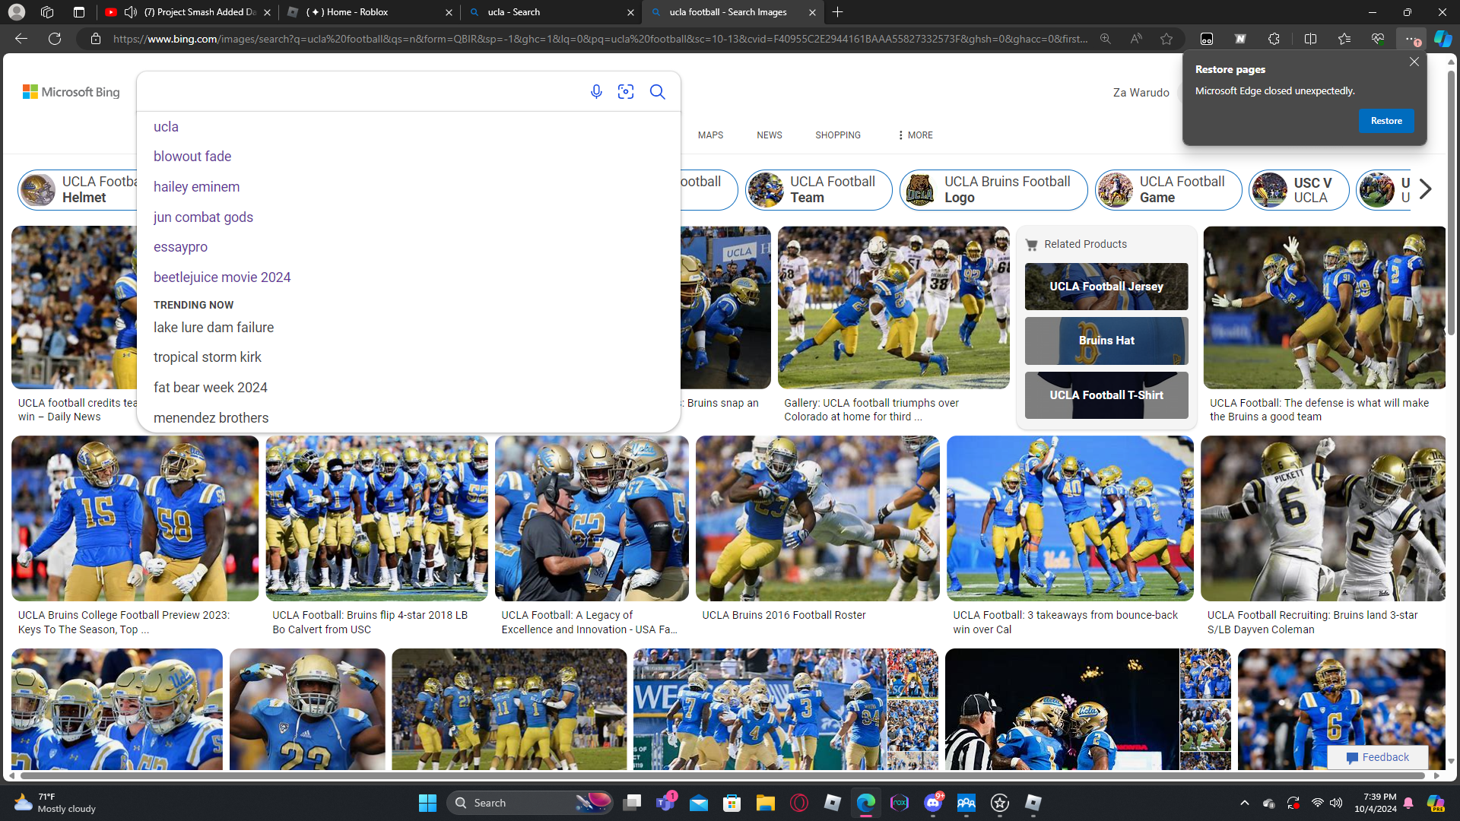Select the "hailey eminem" suggestion
Screen dimensions: 1460x821
click(x=408, y=187)
